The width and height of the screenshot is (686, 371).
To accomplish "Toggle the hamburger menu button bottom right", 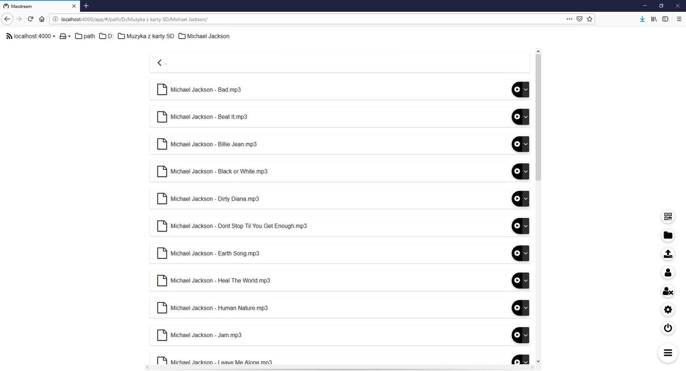I will [x=668, y=353].
